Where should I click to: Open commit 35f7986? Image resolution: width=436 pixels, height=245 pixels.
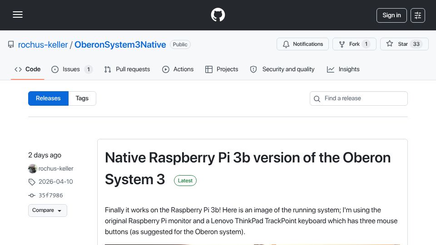(50, 195)
